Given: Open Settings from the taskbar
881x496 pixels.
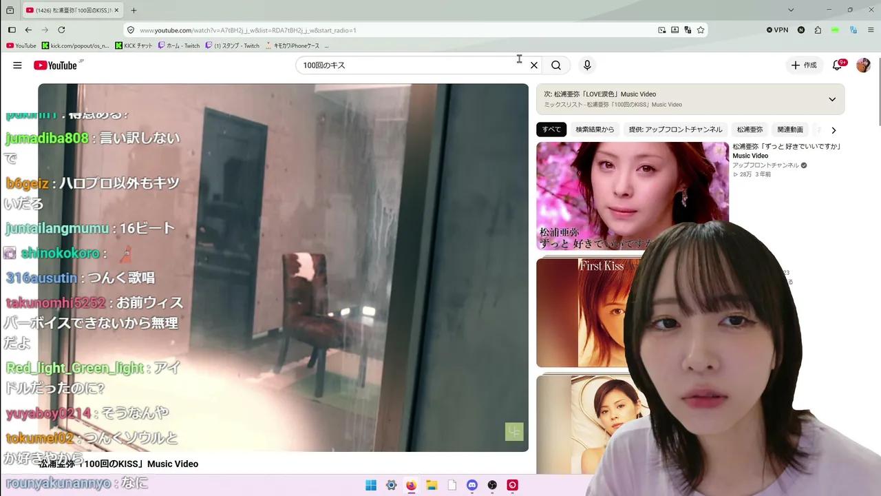Looking at the screenshot, I should coord(391,485).
